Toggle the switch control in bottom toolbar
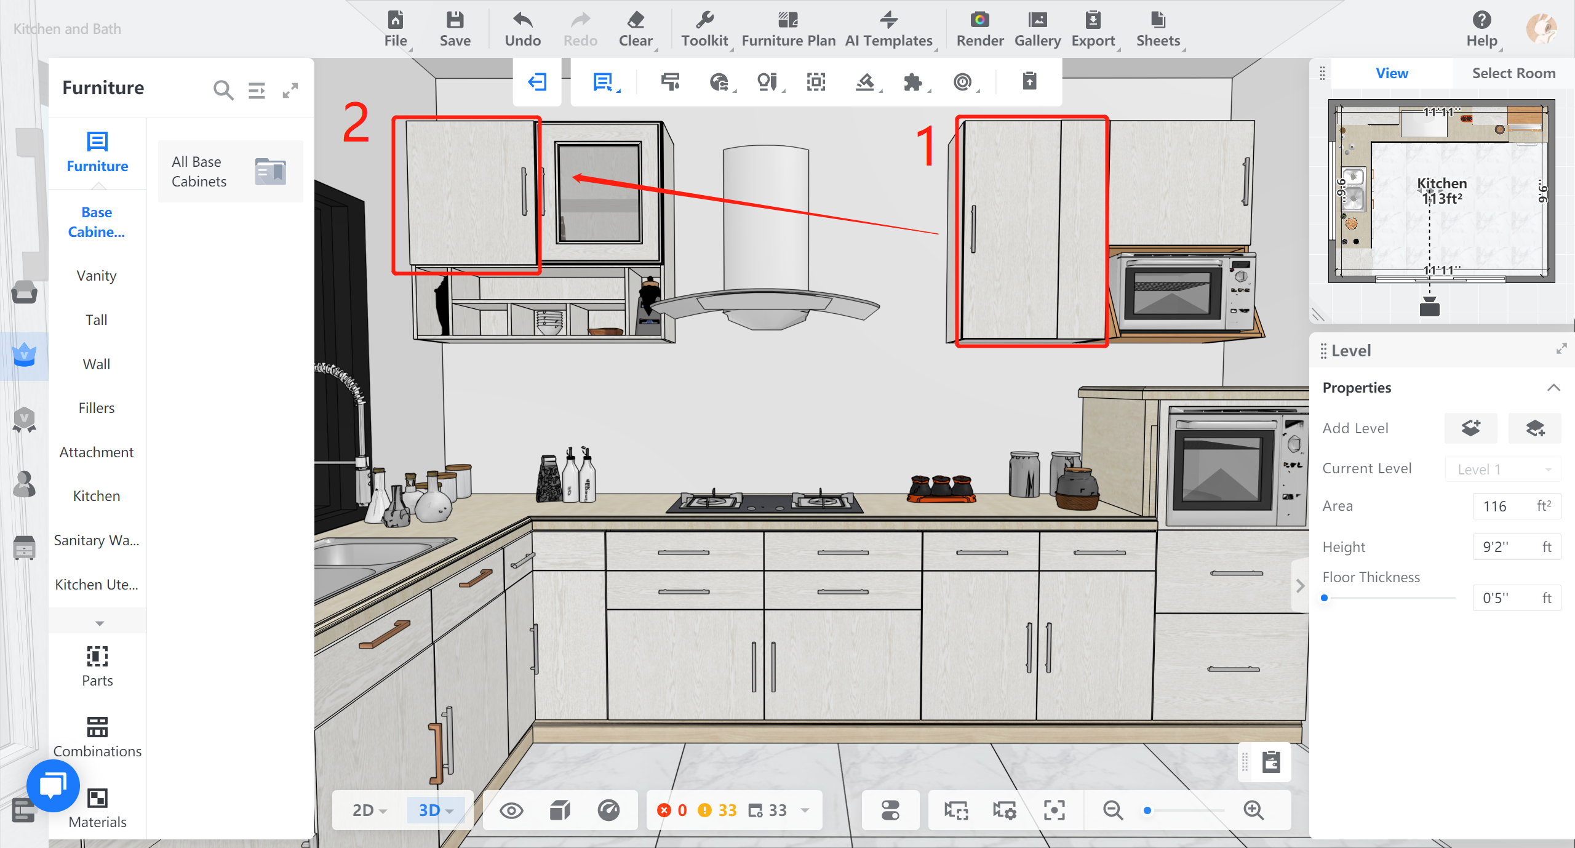This screenshot has height=848, width=1575. (x=890, y=810)
